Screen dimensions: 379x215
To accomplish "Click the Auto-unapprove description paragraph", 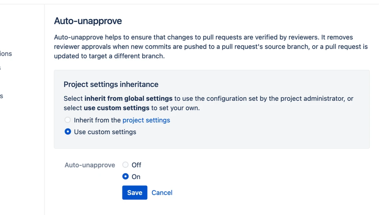I will (210, 46).
